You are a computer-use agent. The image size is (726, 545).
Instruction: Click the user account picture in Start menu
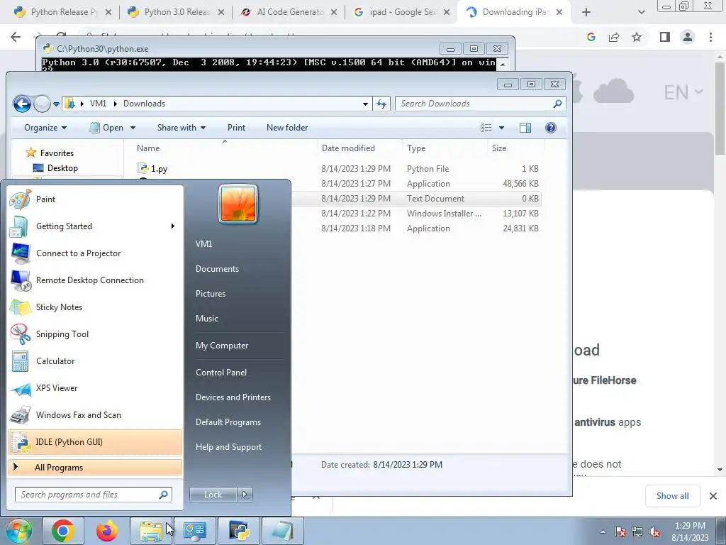click(238, 204)
